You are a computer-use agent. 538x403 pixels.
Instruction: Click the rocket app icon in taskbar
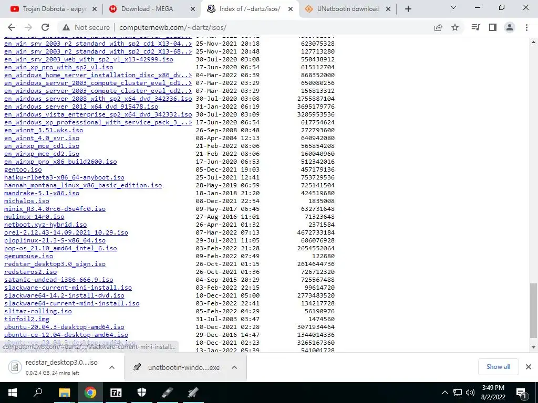point(193,393)
